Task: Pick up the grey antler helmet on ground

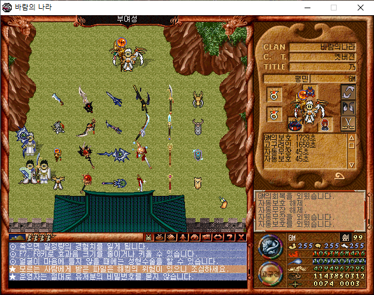Action: point(198,127)
